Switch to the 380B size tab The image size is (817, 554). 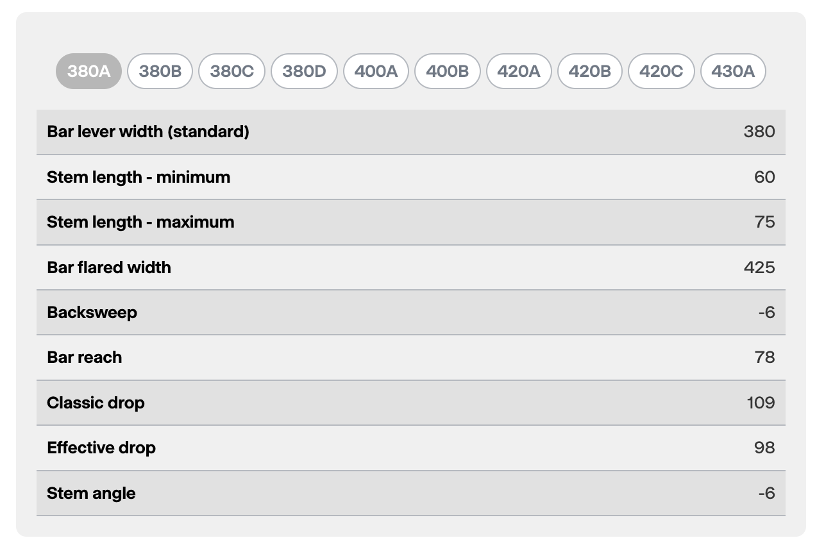pos(160,71)
